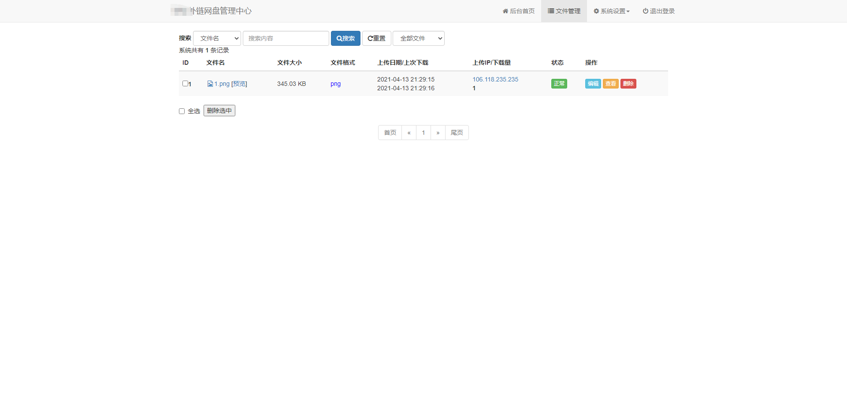Focus the 搜索内容 input field

pos(286,38)
